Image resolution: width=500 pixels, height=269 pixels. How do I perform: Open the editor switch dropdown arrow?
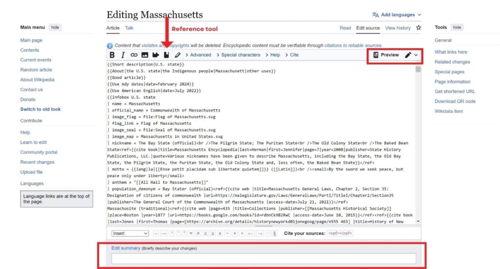(x=416, y=55)
